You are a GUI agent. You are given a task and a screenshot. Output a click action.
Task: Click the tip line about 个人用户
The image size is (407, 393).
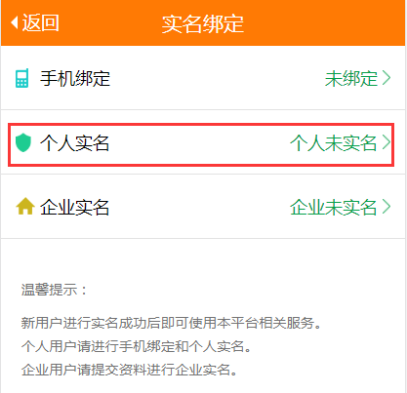point(137,346)
